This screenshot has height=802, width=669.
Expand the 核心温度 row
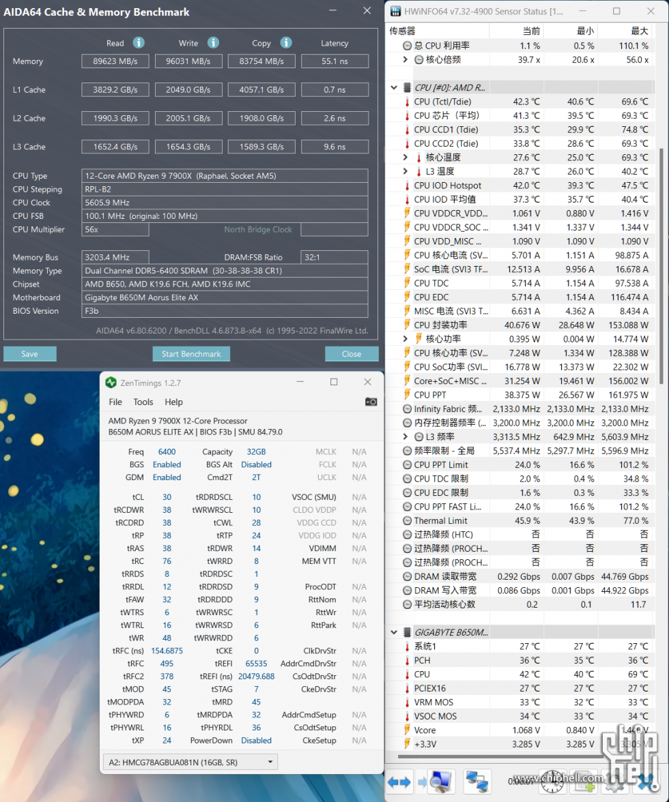coord(405,157)
